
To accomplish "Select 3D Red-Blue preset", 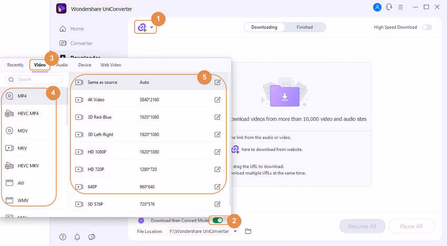I will click(x=149, y=117).
